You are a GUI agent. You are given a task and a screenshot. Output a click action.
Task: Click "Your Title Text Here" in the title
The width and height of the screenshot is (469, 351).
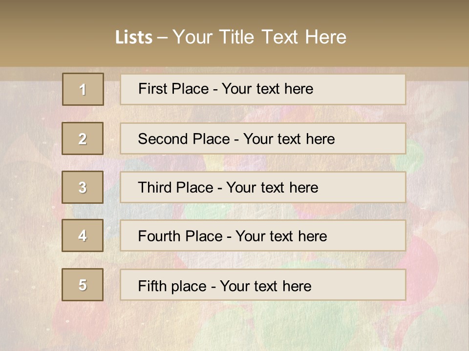259,37
